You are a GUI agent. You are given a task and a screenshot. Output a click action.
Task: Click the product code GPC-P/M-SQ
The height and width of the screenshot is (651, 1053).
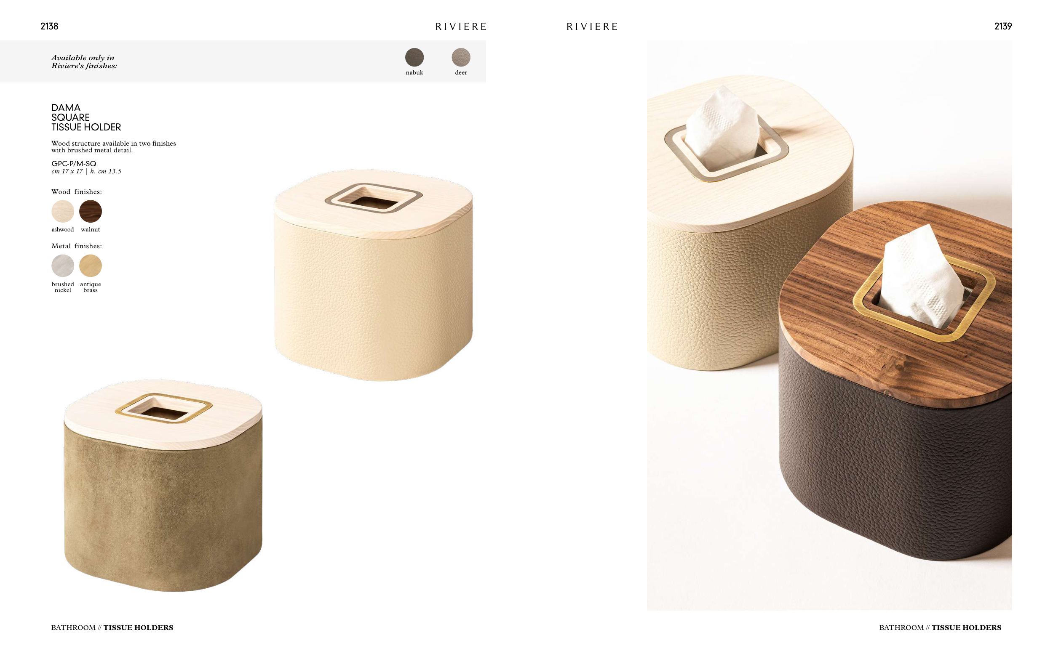(x=74, y=164)
